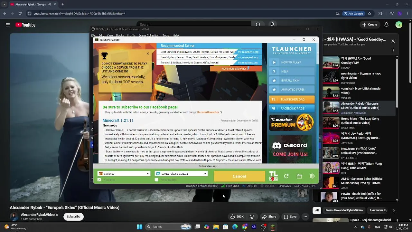The image size is (412, 232).
Task: Open File Explorer from the taskbar
Action: point(216,227)
